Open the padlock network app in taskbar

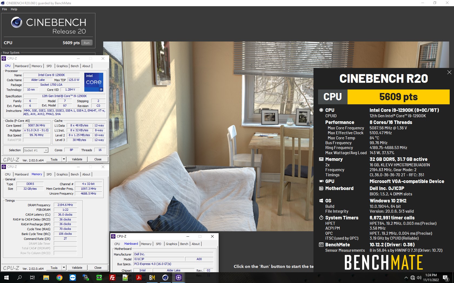coord(86,277)
